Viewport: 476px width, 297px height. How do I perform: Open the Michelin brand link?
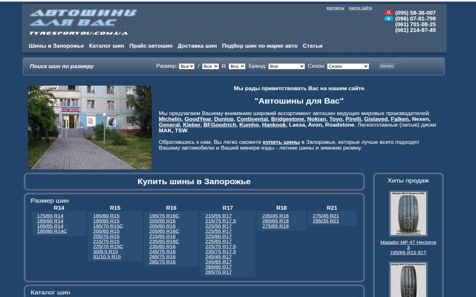170,119
